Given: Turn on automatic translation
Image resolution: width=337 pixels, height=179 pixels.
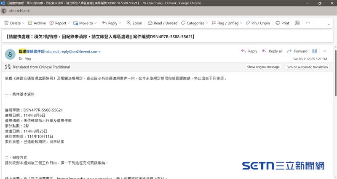Looking at the screenshot, I should tap(307, 67).
